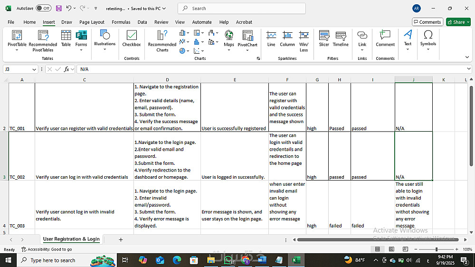Select cell containing TC_003
The image size is (475, 267).
(x=22, y=205)
